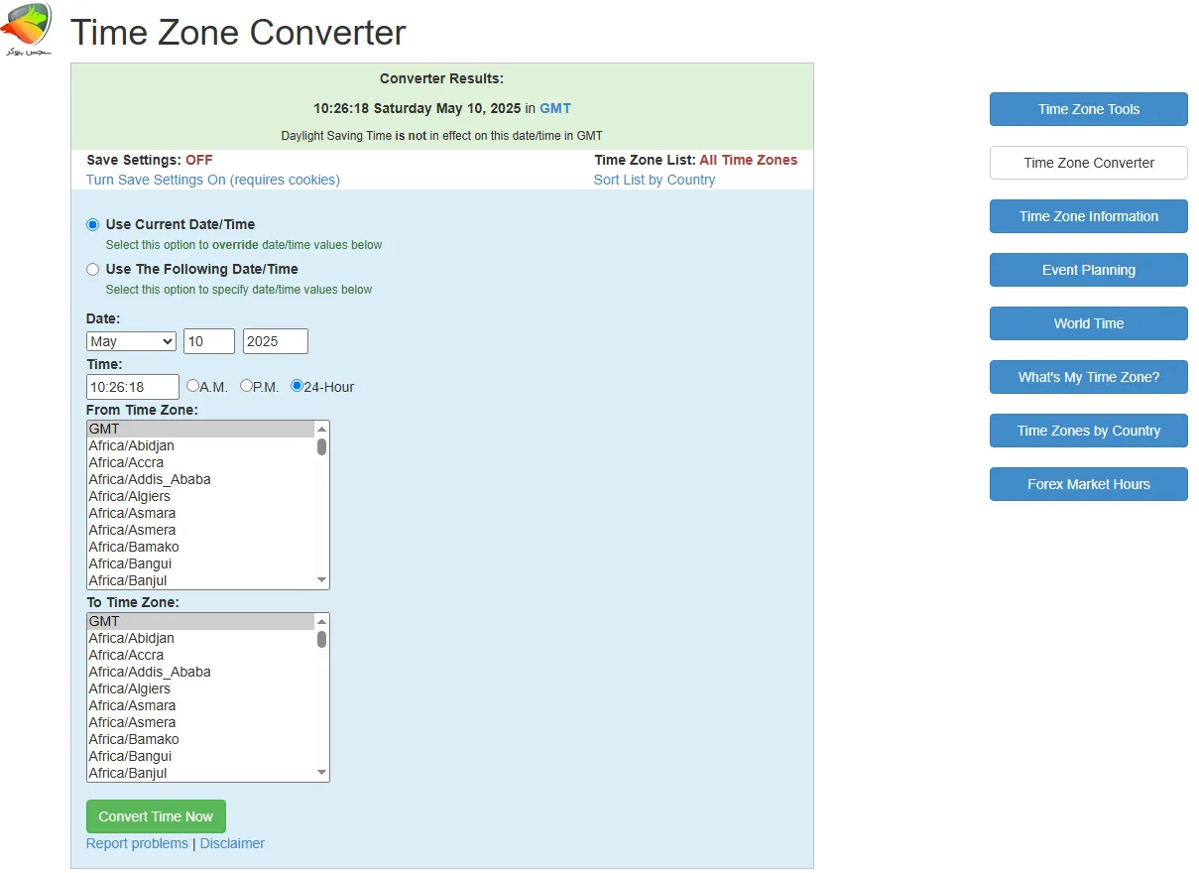Image resolution: width=1199 pixels, height=873 pixels.
Task: Open the Forex Market Hours page
Action: tap(1088, 484)
